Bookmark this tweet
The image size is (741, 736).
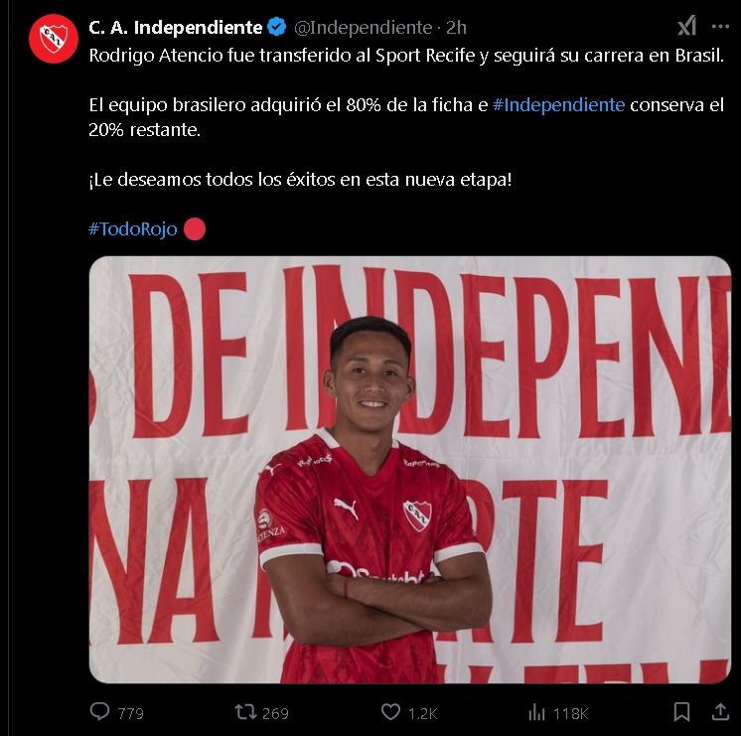point(681,711)
